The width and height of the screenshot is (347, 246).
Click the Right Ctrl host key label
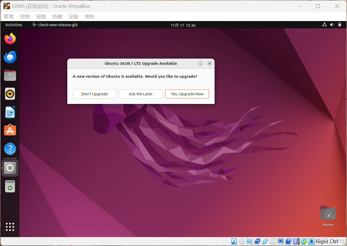(x=327, y=241)
